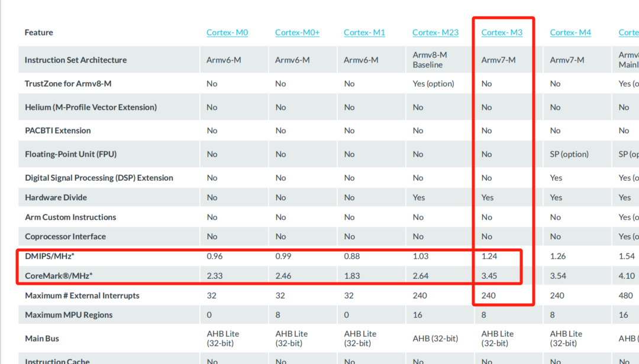
Task: Click 32 interrupts under Cortex-M0
Action: (211, 295)
